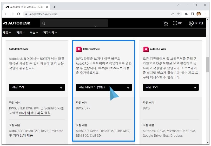This screenshot has height=146, width=211.
Task: Click the tab search chevron in title bar
Action: click(178, 5)
